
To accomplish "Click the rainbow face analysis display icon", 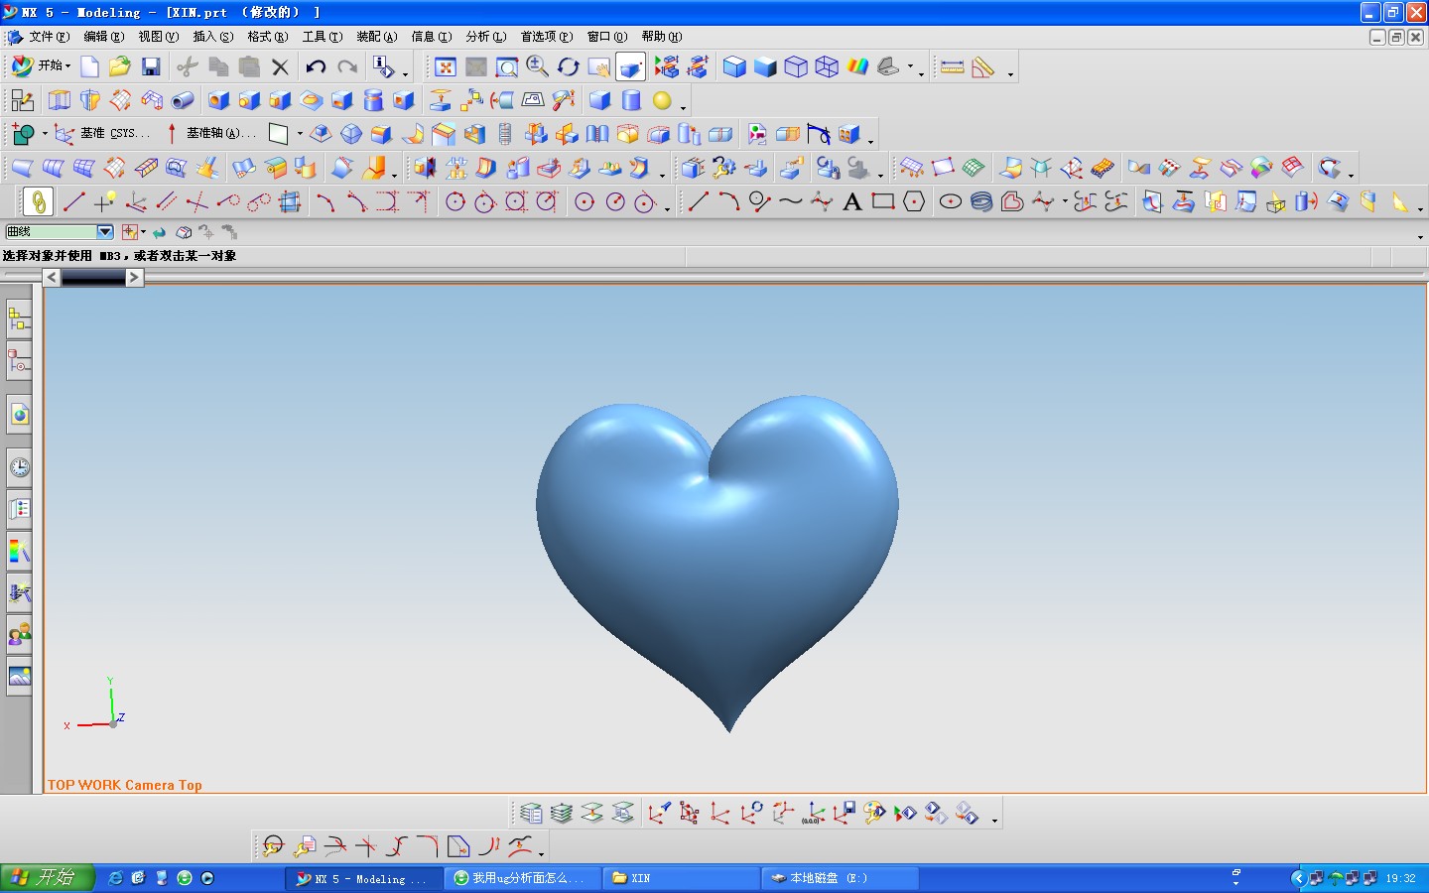I will click(857, 66).
